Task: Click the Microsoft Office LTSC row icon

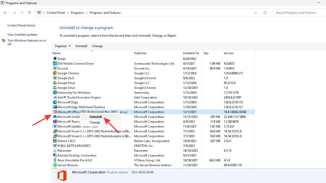Action: [x=55, y=112]
